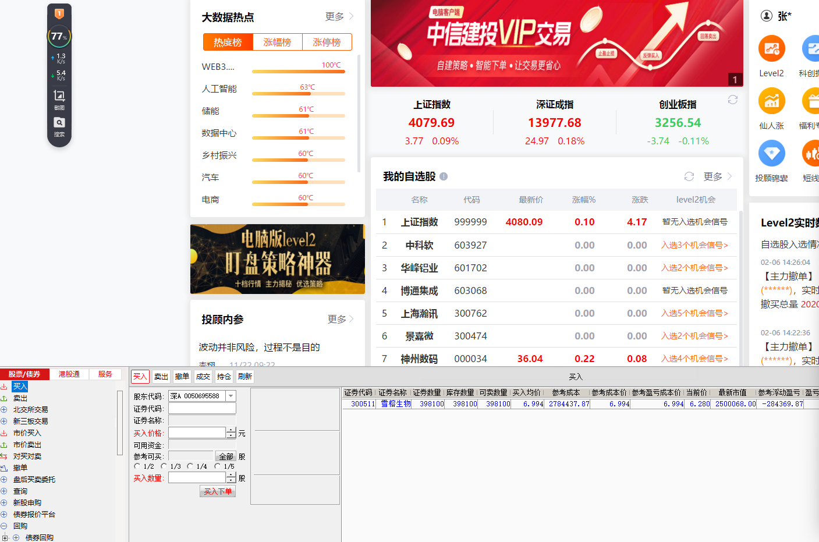Click the 买入 toolbar button
The image size is (819, 542).
tap(140, 377)
